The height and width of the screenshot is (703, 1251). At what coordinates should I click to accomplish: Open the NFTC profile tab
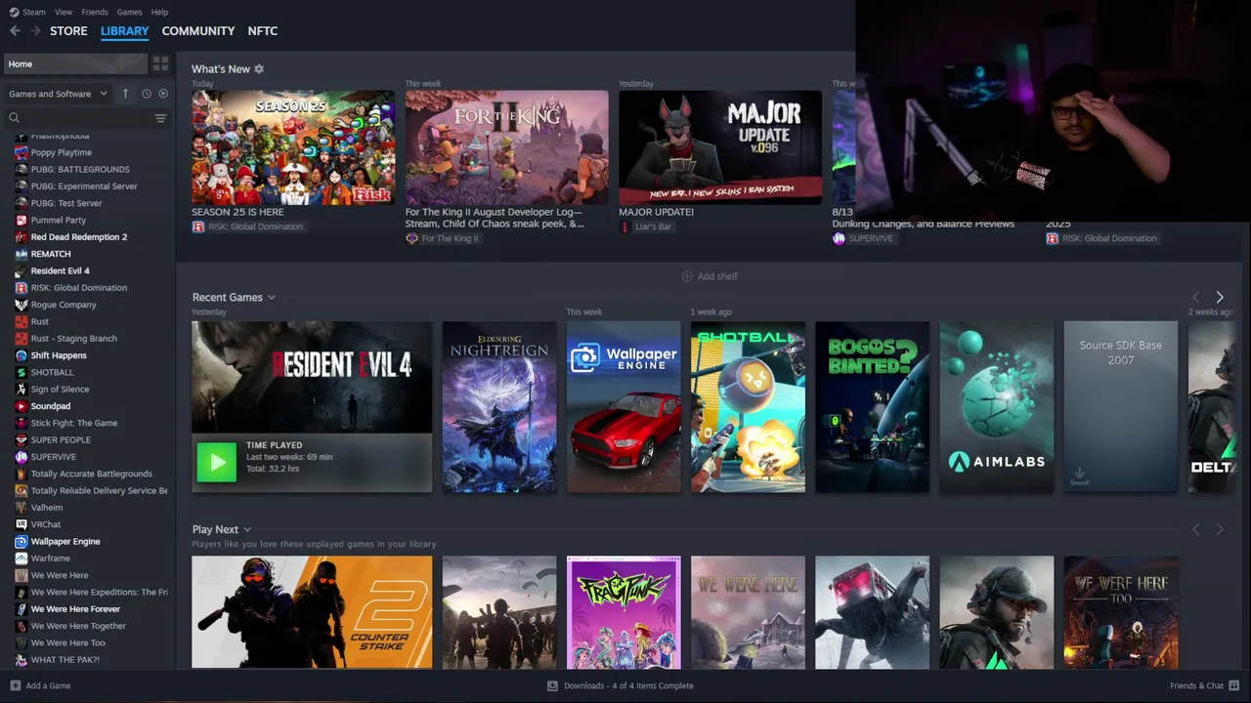263,31
